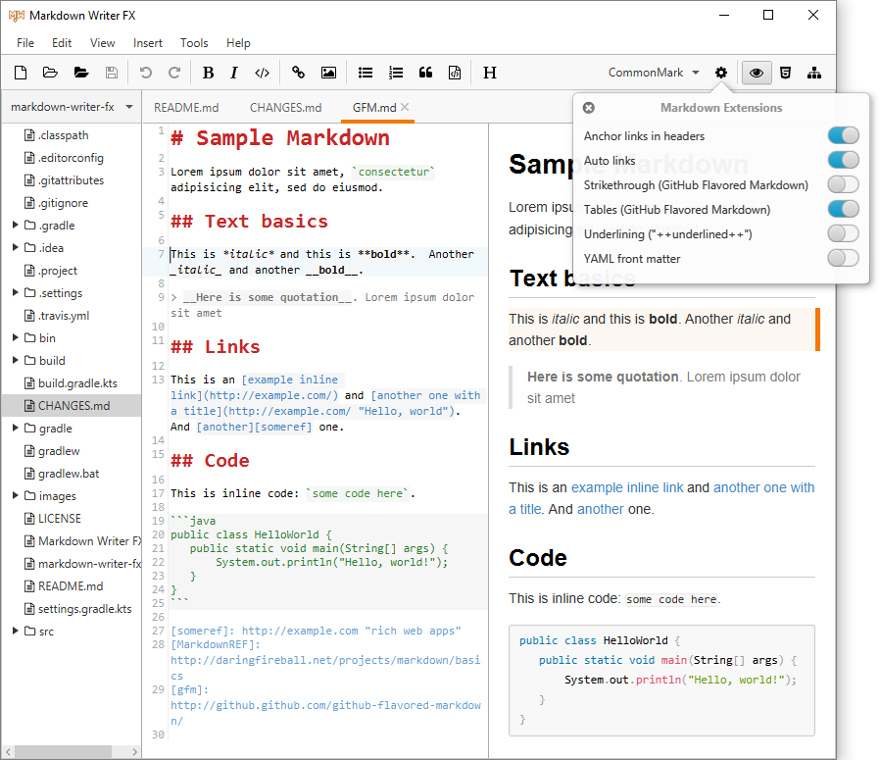The width and height of the screenshot is (880, 760).
Task: Insert a blockquote
Action: [425, 73]
